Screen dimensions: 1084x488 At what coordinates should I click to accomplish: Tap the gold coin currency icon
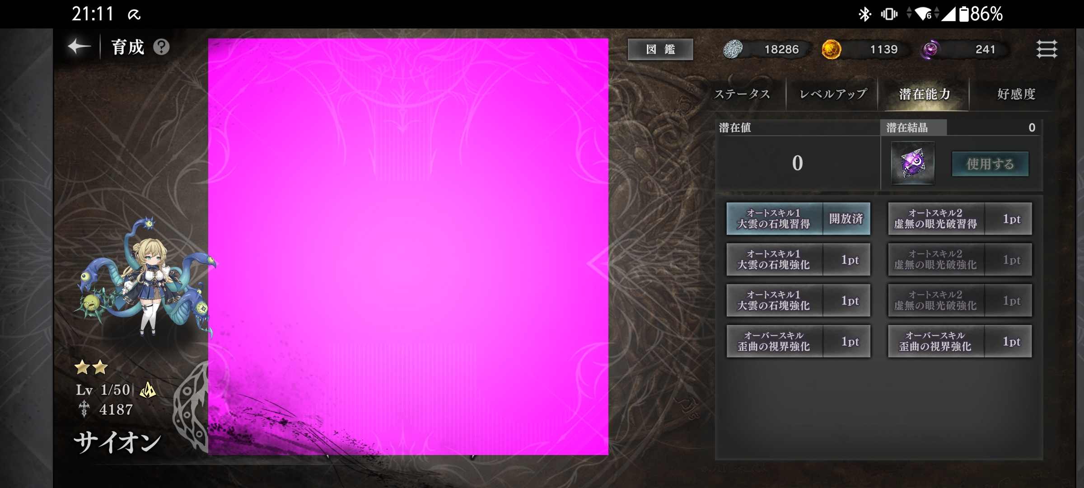[831, 49]
